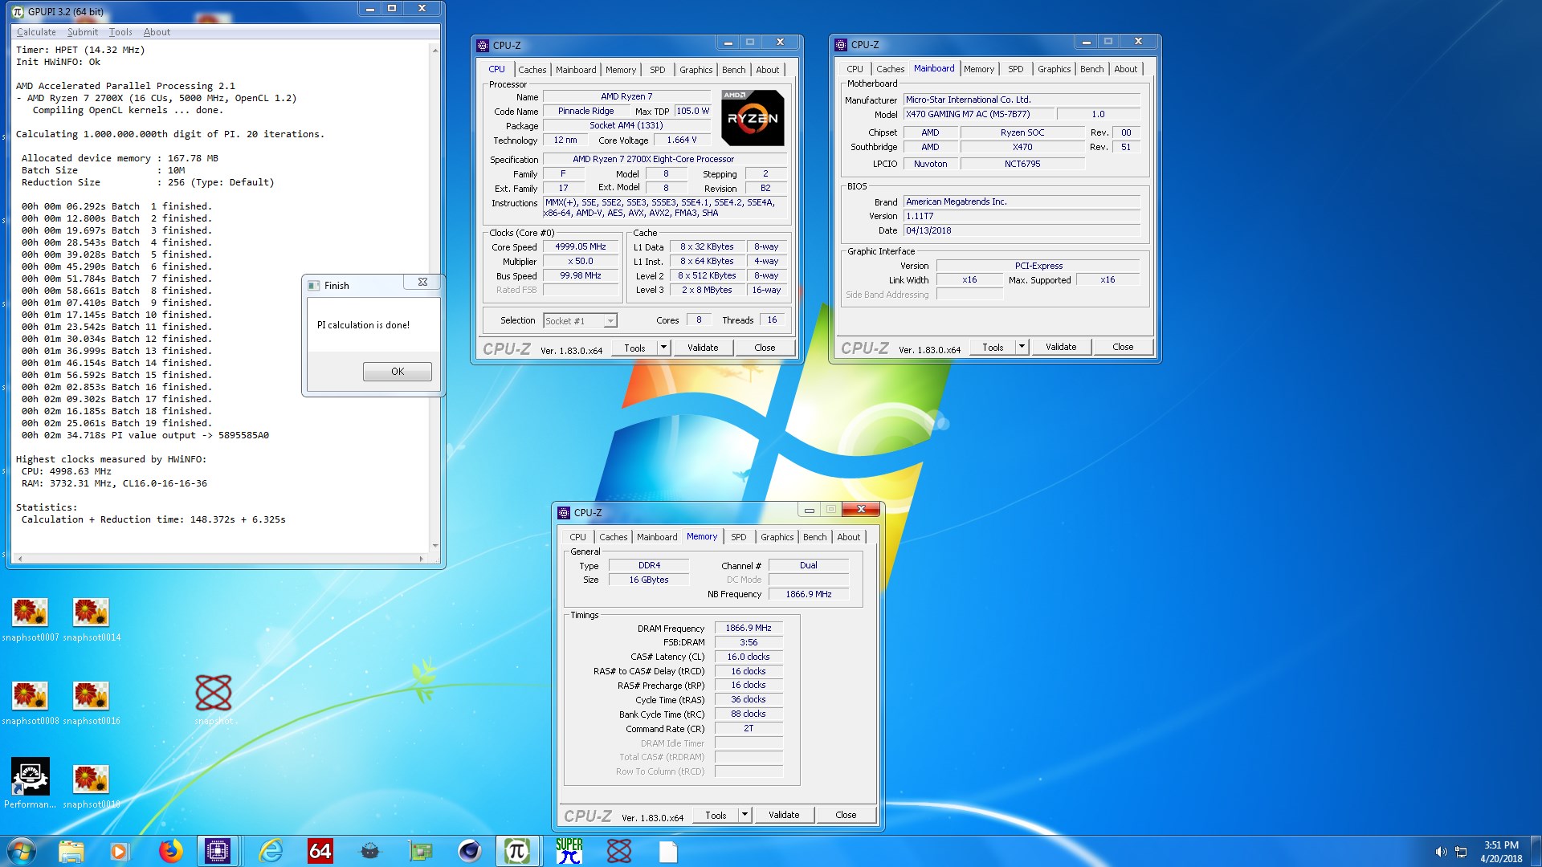Click Validate in CPU window

coord(703,348)
